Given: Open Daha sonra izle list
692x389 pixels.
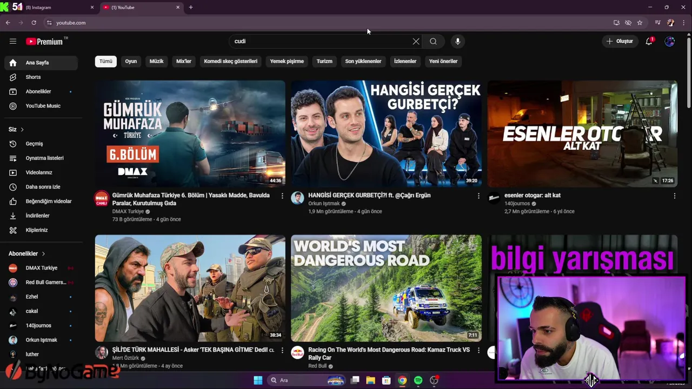Looking at the screenshot, I should pyautogui.click(x=41, y=187).
